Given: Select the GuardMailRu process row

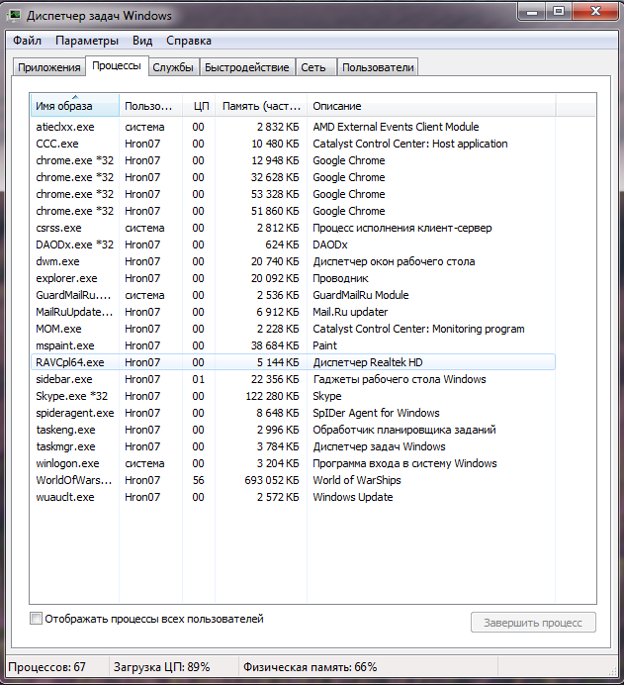Looking at the screenshot, I should 293,295.
